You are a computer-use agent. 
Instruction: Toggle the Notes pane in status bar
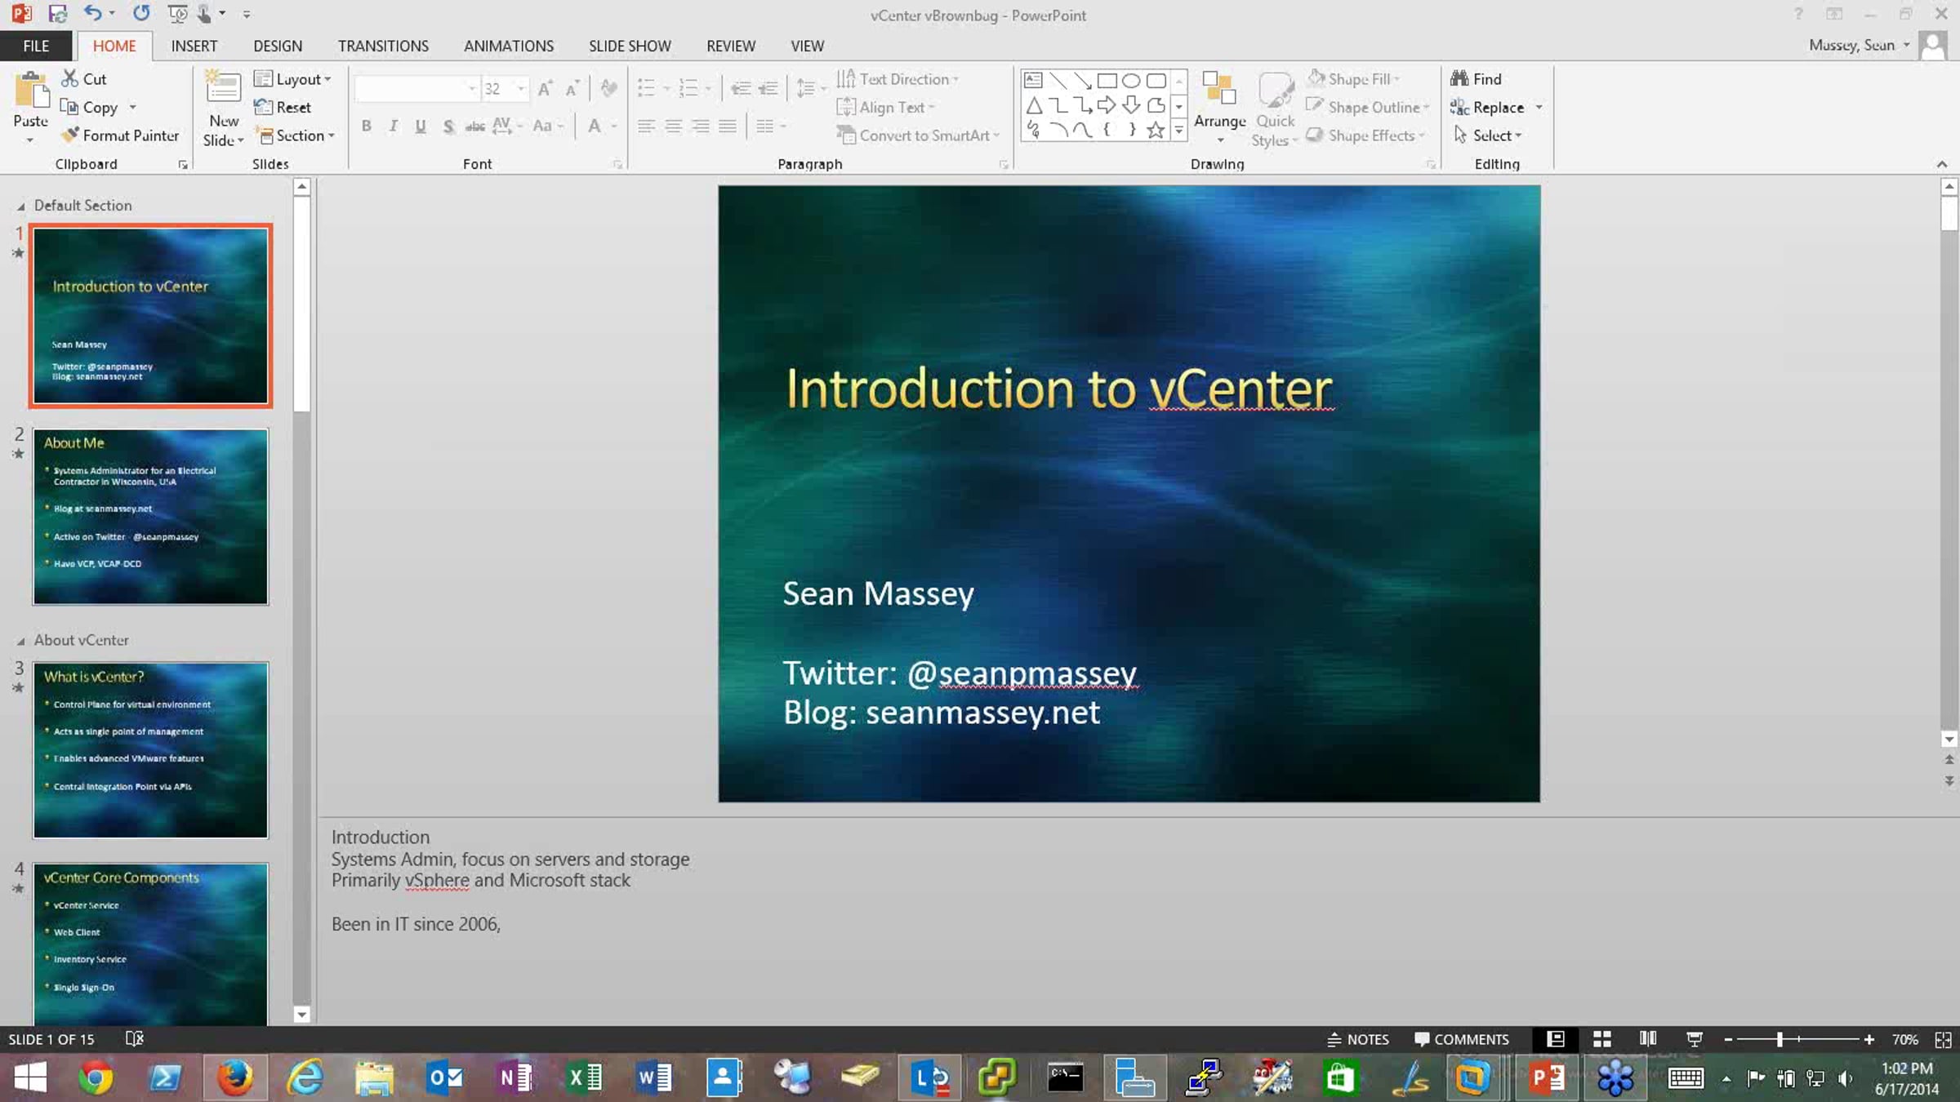click(1358, 1039)
